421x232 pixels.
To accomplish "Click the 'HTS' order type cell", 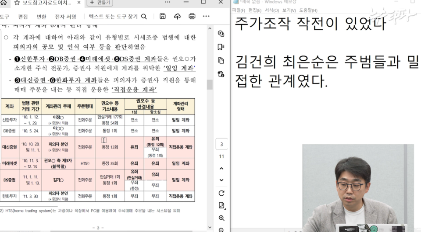I will click(85, 163).
